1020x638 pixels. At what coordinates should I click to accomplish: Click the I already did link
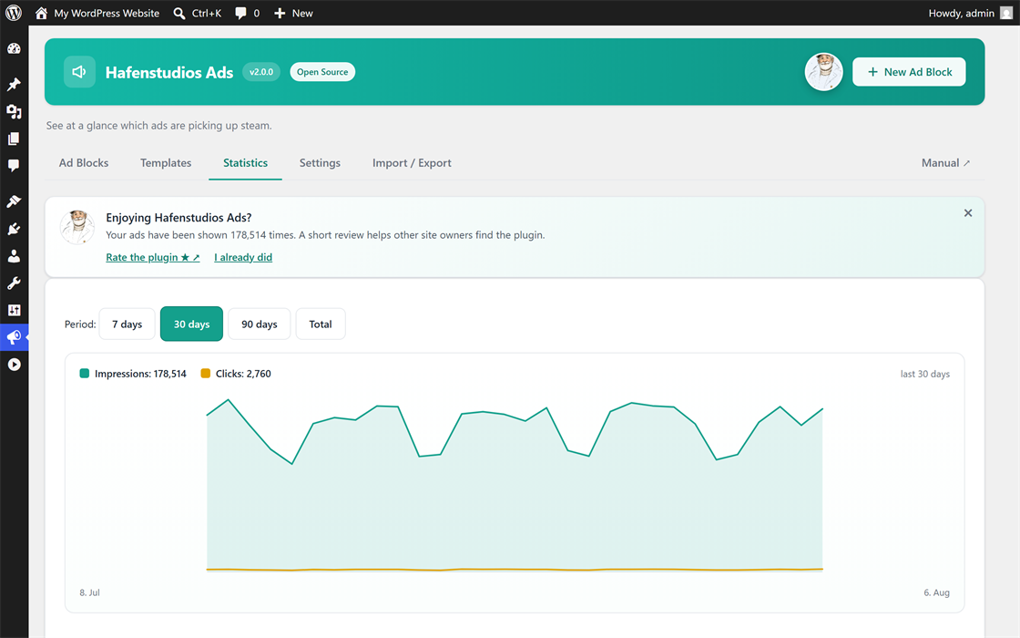coord(243,257)
